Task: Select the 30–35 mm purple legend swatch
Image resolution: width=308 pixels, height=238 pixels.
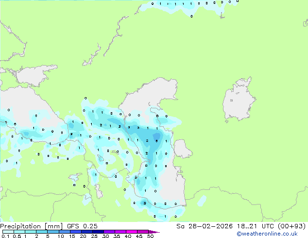Action: click(x=109, y=232)
